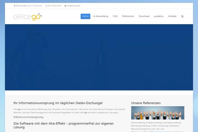Click the envelope email icon
The image size is (198, 132).
point(65,6)
